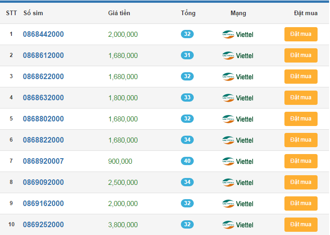Click Đặt mua for sim 0868442000
Image resolution: width=330 pixels, height=235 pixels.
click(301, 34)
